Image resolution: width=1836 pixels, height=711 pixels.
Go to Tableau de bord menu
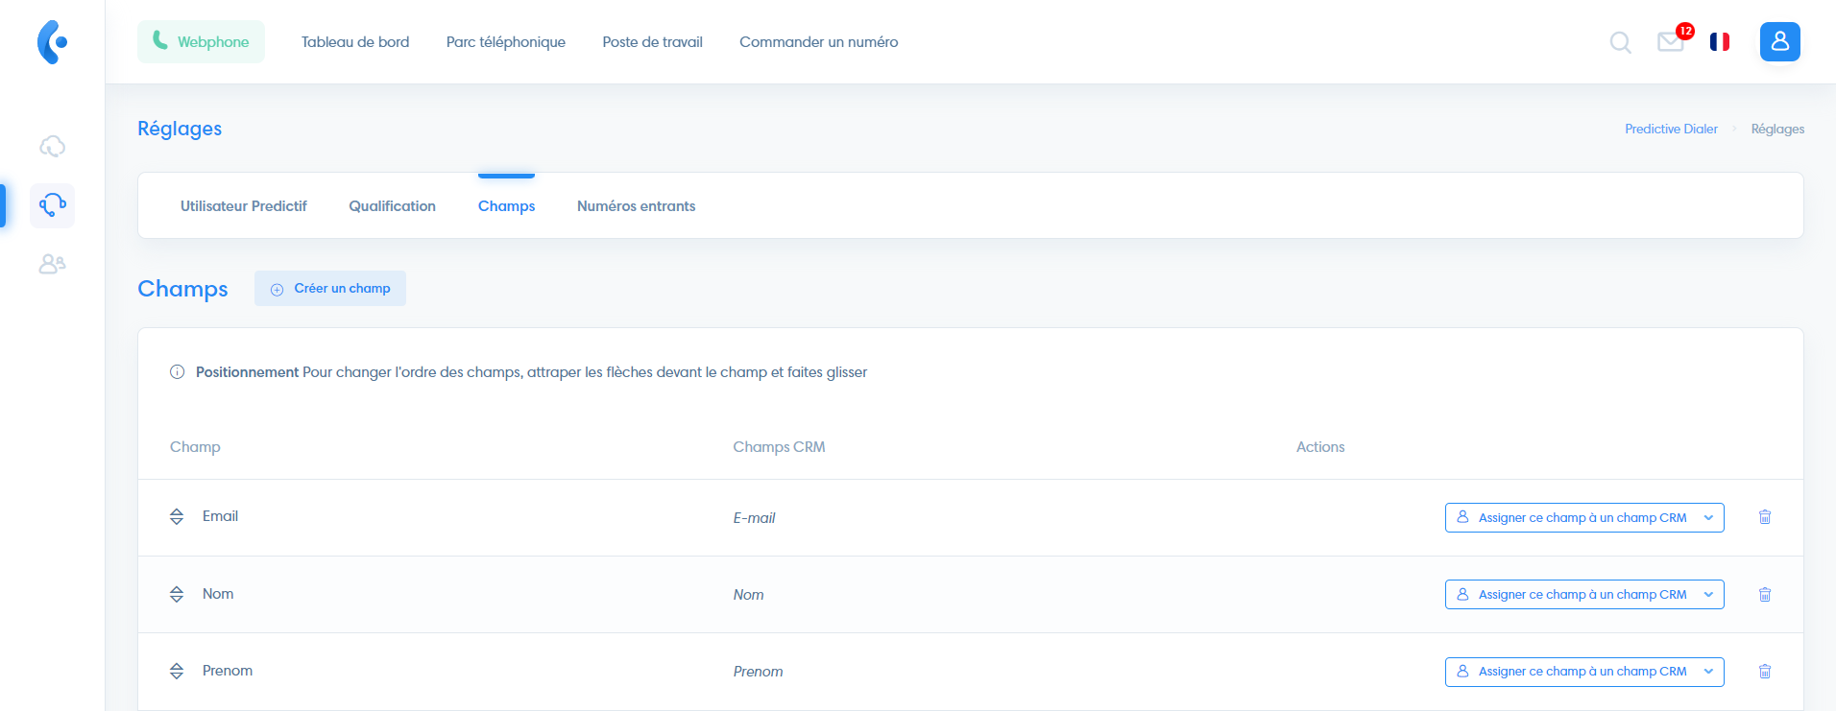click(x=355, y=42)
